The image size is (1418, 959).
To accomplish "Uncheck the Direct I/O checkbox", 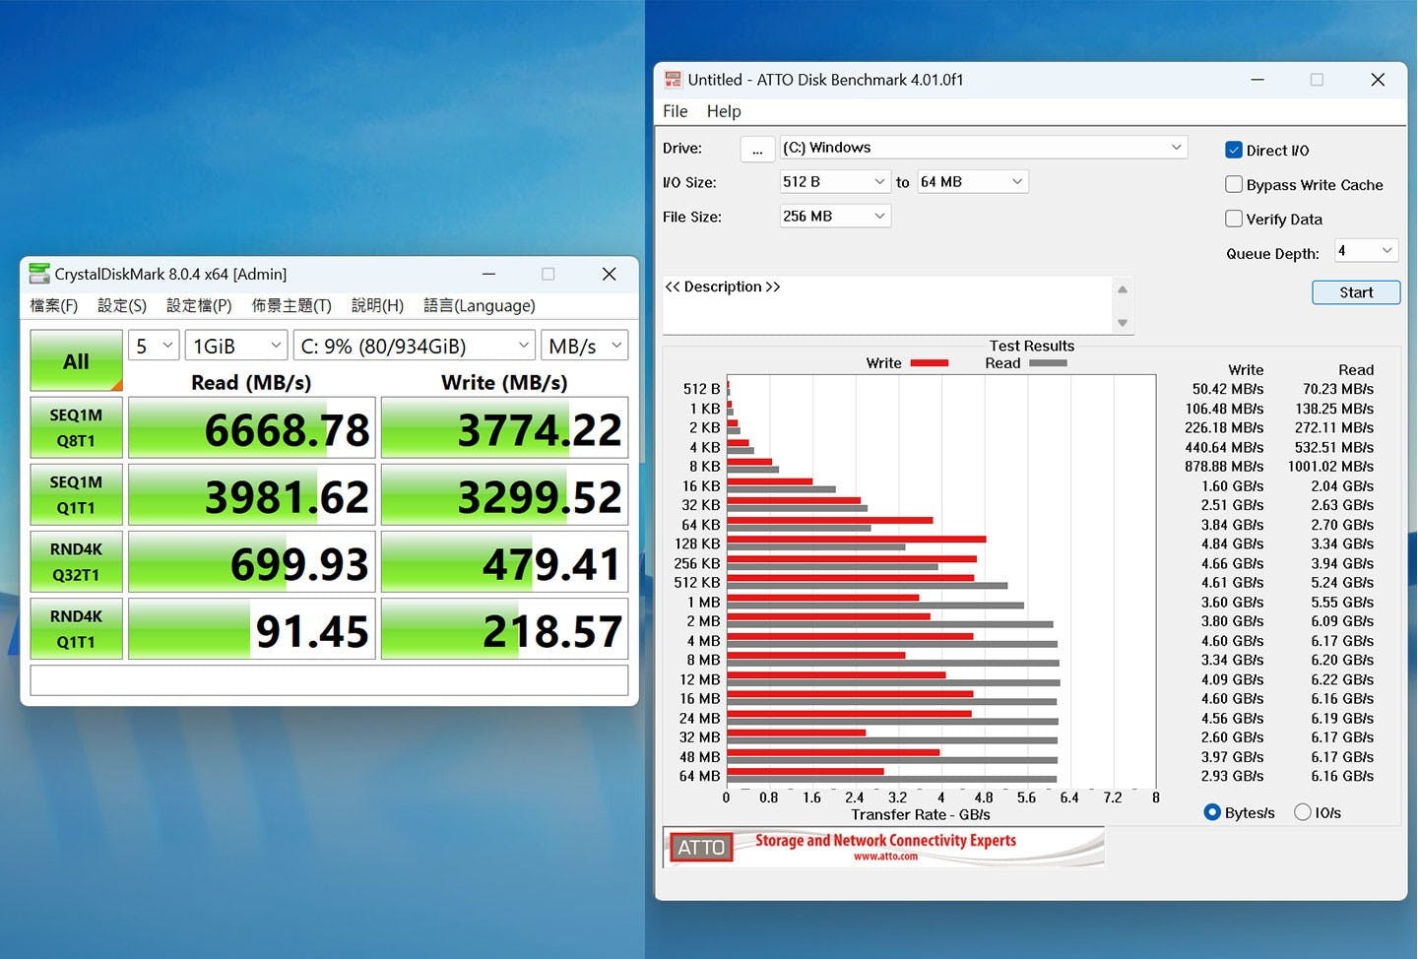I will pyautogui.click(x=1233, y=150).
